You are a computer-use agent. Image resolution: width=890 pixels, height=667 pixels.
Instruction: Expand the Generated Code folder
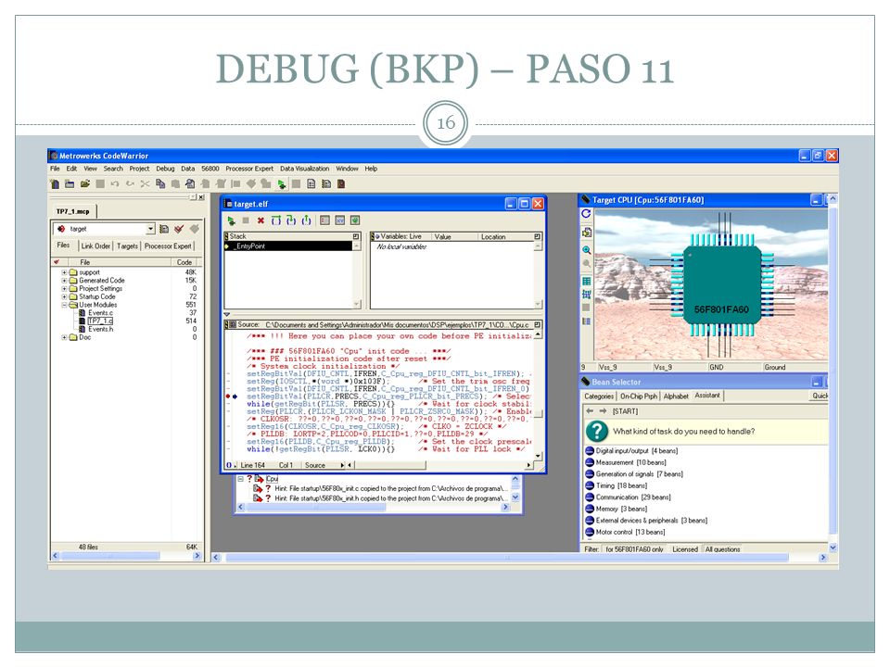(64, 280)
